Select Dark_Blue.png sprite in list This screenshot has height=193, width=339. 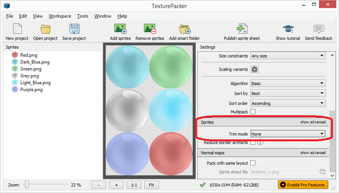pyautogui.click(x=30, y=62)
